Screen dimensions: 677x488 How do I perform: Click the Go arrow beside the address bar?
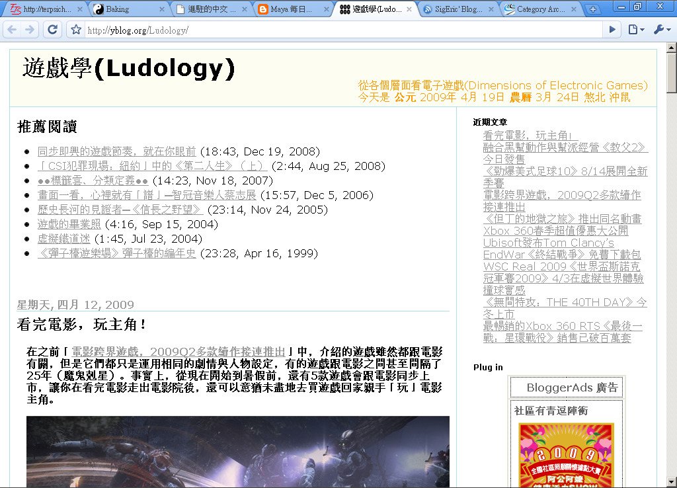point(612,30)
